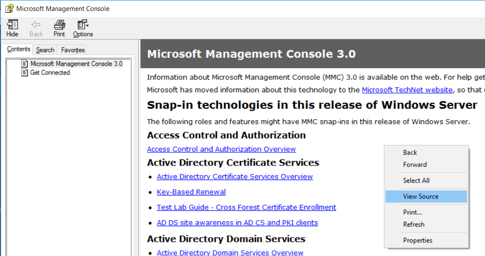Screen dimensions: 485x256
Task: Click the page icon beside Microsoft Management Console 3.0
Action: point(25,64)
